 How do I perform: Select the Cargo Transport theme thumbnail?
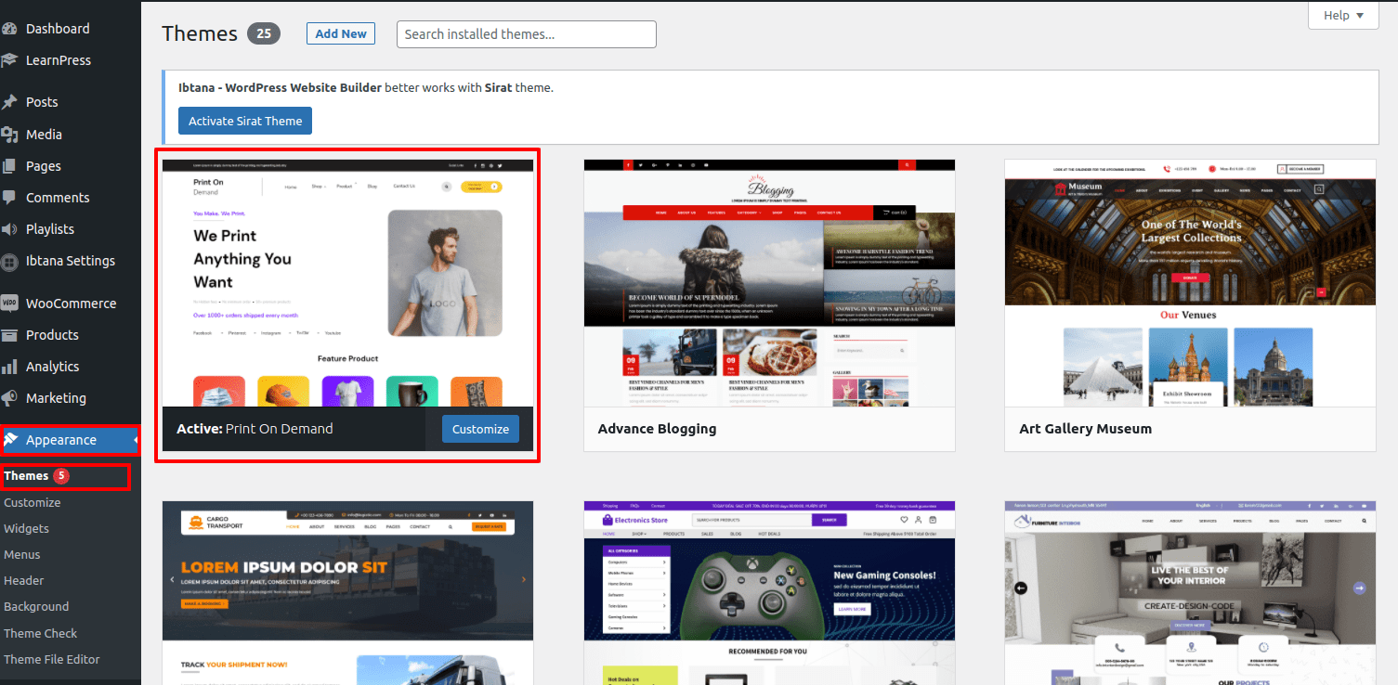point(348,593)
